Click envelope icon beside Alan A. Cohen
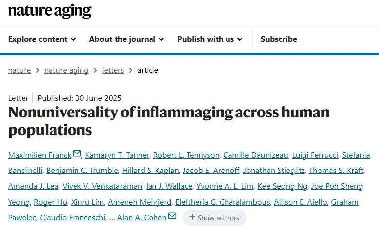This screenshot has width=379, height=229. pyautogui.click(x=172, y=216)
